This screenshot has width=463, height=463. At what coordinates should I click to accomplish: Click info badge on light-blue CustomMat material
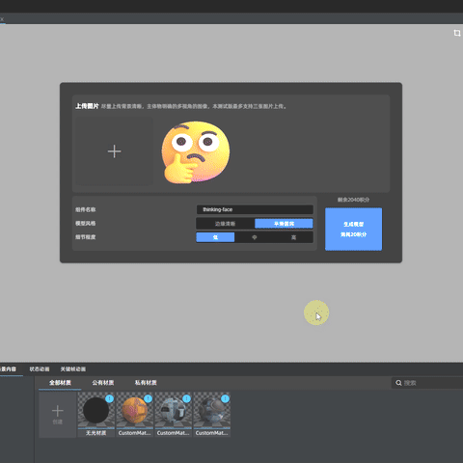187,398
